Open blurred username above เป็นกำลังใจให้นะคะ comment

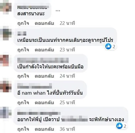pos(43,60)
